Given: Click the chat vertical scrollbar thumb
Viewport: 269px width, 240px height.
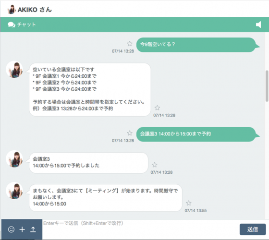Looking at the screenshot, I should [x=267, y=86].
